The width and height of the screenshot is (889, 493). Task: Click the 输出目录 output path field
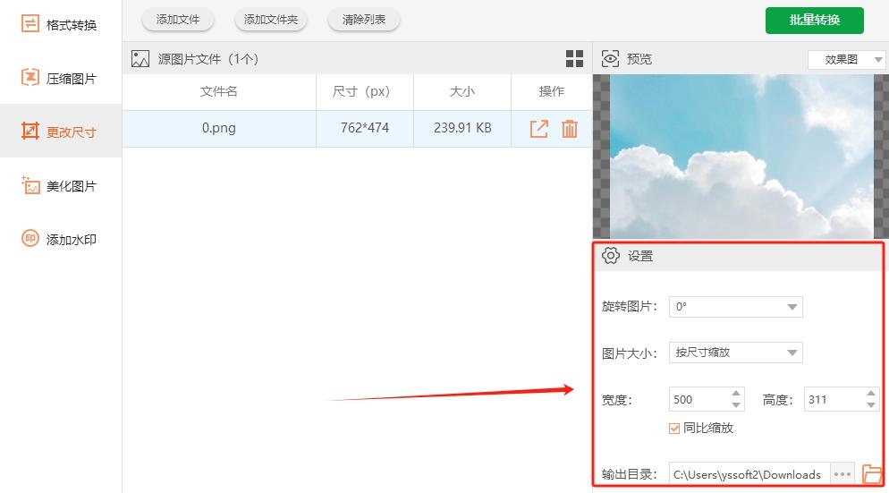[749, 474]
